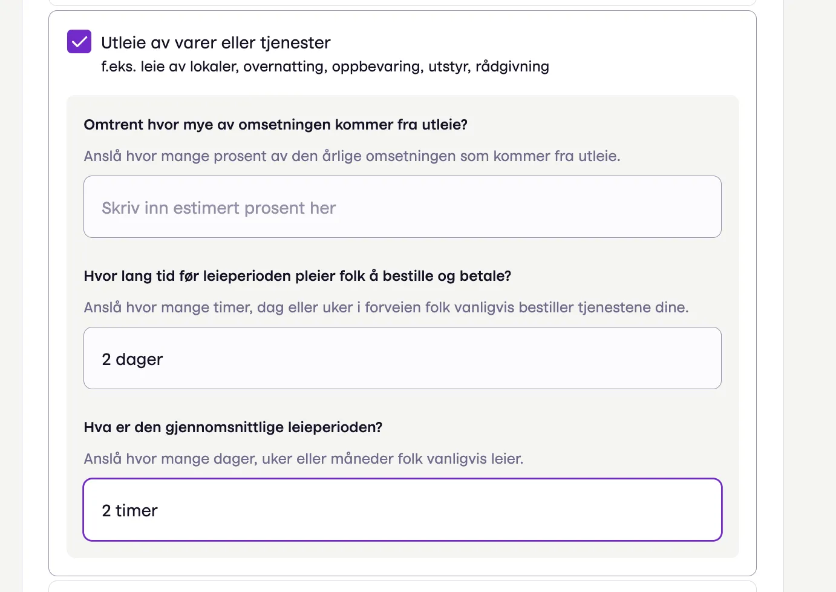This screenshot has width=836, height=592.
Task: Focus the "Skriv inn estimert prosent her" field
Action: tap(402, 207)
